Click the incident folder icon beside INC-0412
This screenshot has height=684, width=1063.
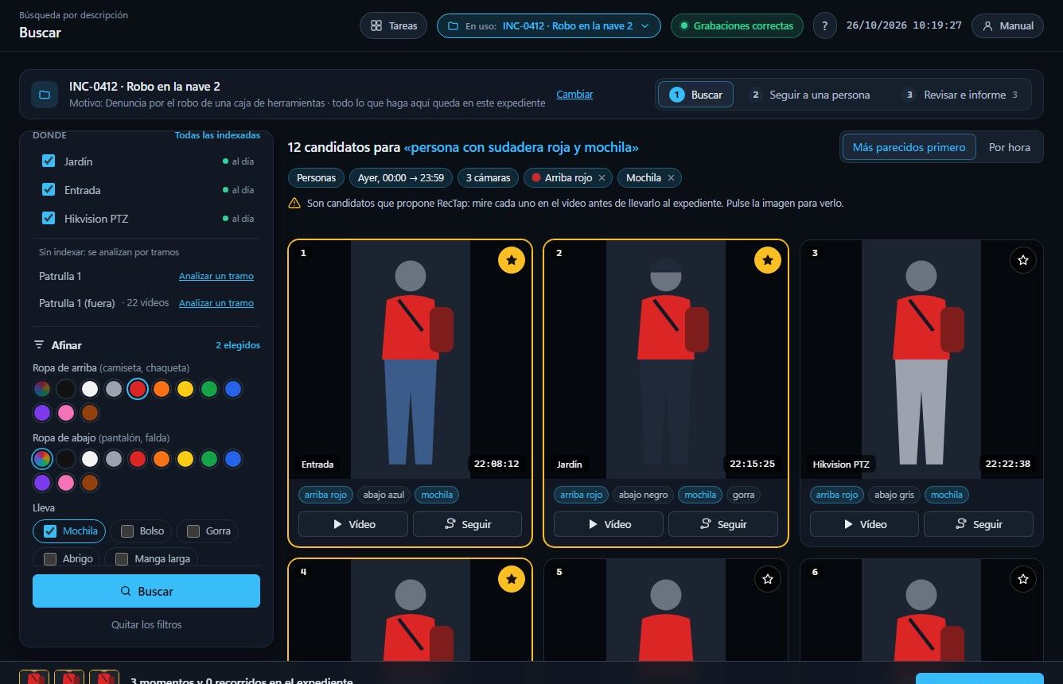(45, 95)
